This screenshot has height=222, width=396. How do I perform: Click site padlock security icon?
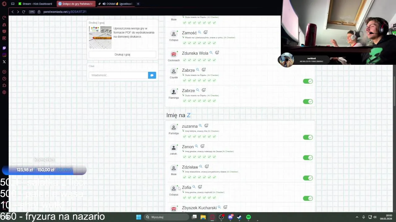pyautogui.click(x=39, y=12)
